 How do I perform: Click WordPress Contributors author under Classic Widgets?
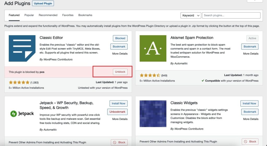point(189,129)
